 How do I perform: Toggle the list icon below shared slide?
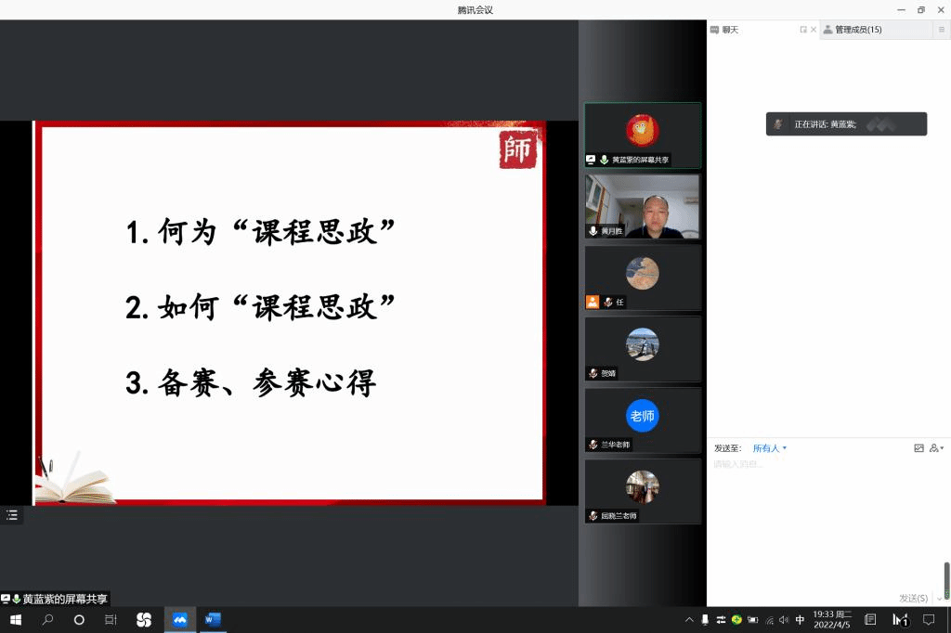pos(11,514)
